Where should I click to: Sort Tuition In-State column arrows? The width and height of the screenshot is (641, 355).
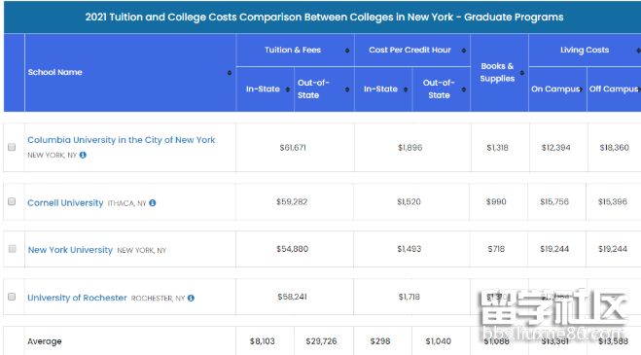[x=288, y=89]
